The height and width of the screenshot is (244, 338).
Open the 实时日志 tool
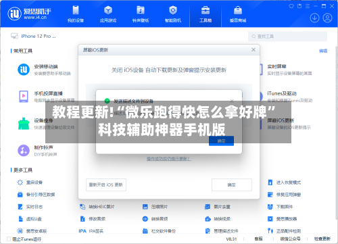[x=30, y=207]
